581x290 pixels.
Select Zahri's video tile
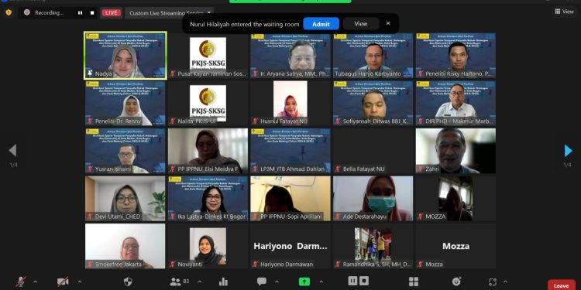(x=456, y=151)
